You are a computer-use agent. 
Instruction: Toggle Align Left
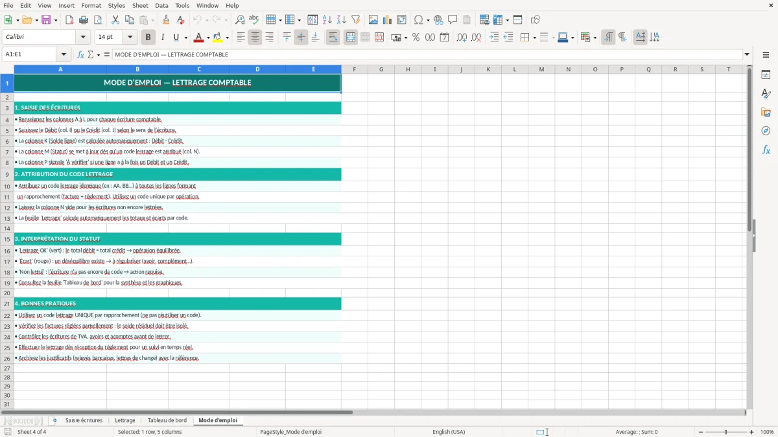coord(241,38)
